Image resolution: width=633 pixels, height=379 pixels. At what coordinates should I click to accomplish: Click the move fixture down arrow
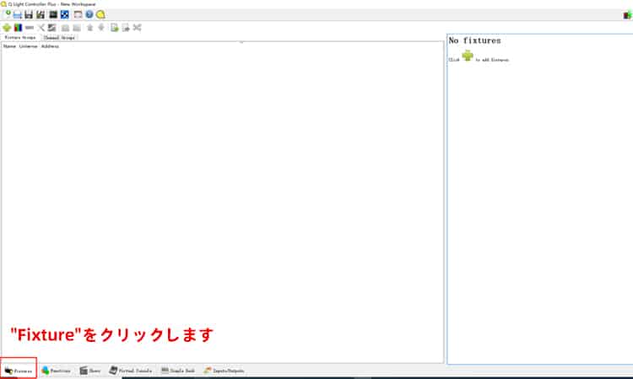tap(101, 28)
